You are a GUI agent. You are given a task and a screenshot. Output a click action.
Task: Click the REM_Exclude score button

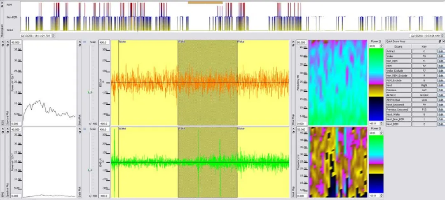coord(398,80)
